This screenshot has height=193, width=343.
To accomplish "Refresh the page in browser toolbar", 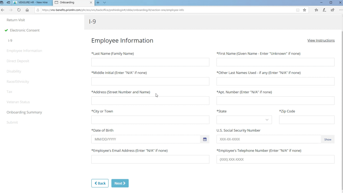I will 19,10.
